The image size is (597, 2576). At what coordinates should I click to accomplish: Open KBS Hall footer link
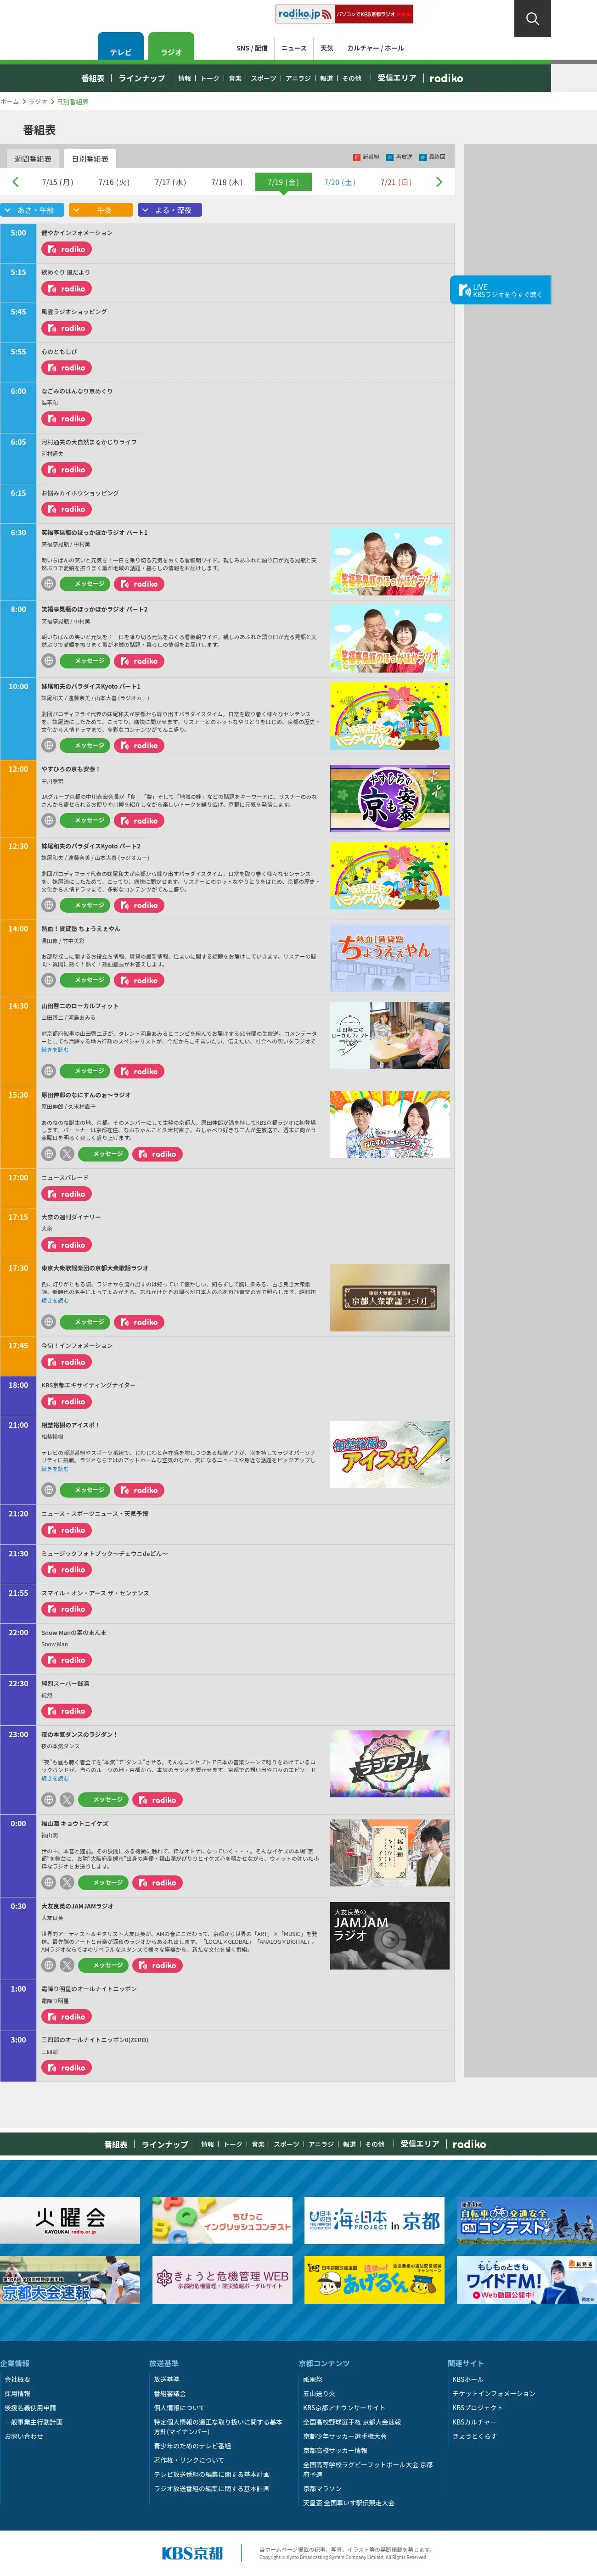(x=467, y=2380)
